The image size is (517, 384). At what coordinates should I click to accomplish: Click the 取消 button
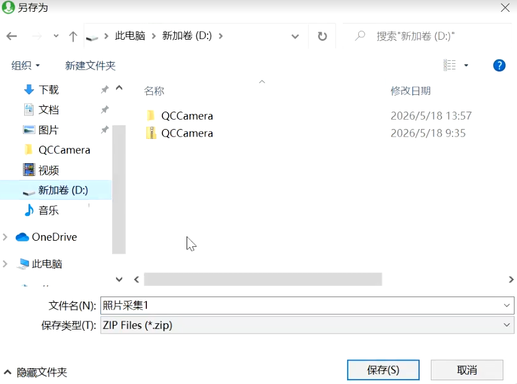(467, 370)
